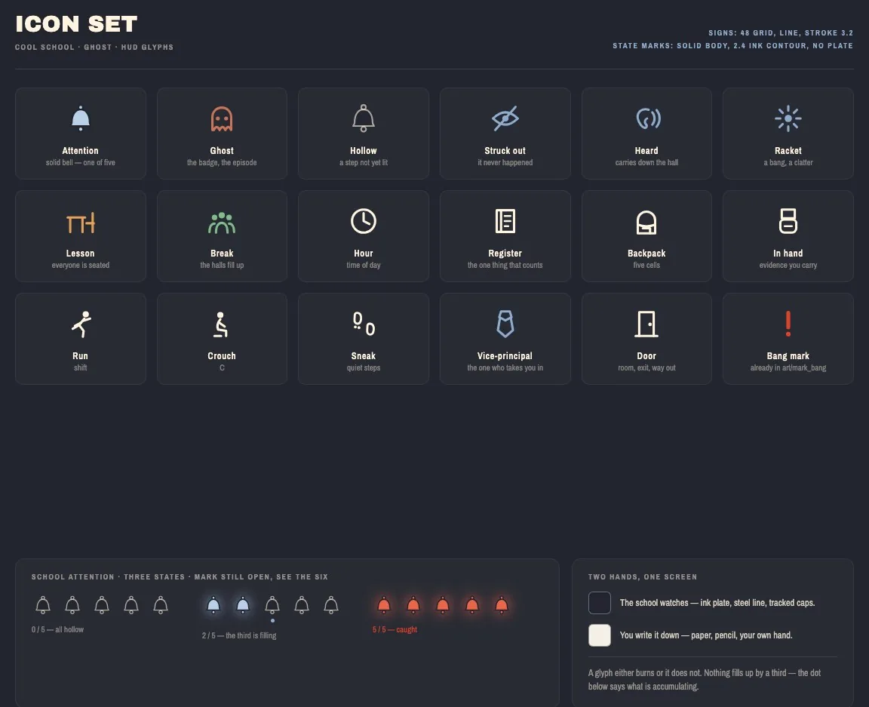Select first filled blue bell in 2/5 row
Screen dimensions: 869x707
coord(213,605)
